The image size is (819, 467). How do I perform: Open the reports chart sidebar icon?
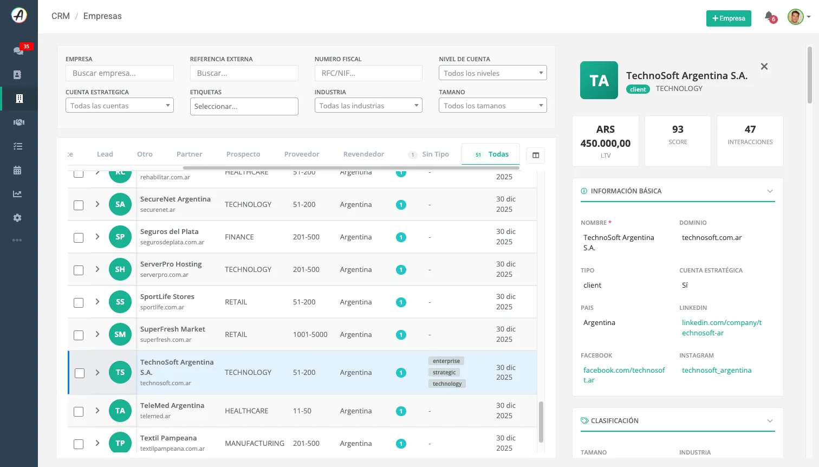point(17,194)
